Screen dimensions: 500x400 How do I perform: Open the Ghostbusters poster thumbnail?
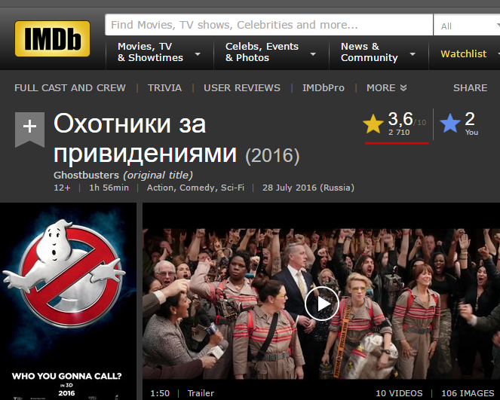point(68,301)
